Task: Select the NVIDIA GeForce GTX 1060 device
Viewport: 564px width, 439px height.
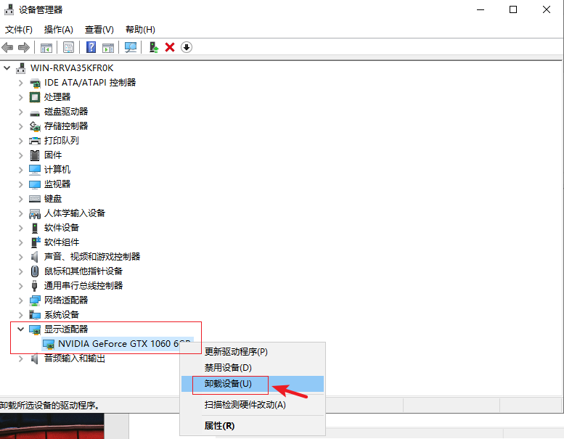Action: tap(123, 343)
